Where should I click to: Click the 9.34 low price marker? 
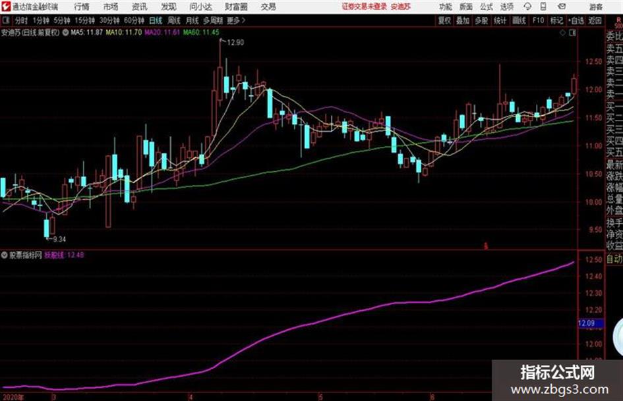point(59,239)
